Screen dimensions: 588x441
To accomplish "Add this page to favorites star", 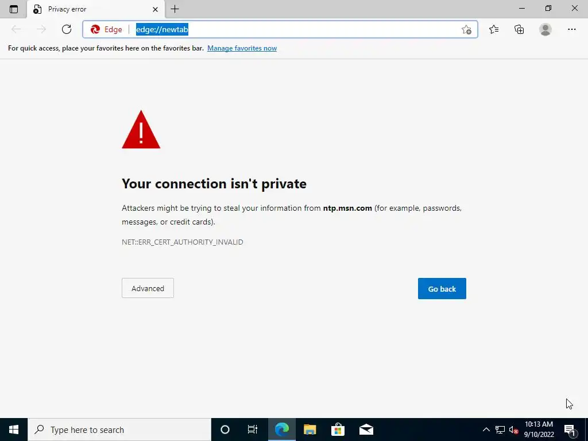I will pos(466,30).
